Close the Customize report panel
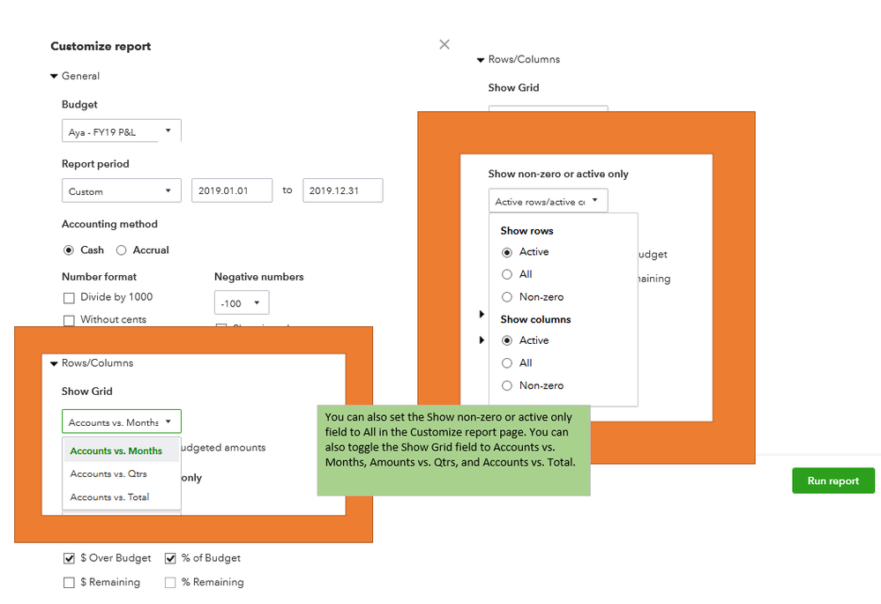This screenshot has width=881, height=604. pos(444,44)
